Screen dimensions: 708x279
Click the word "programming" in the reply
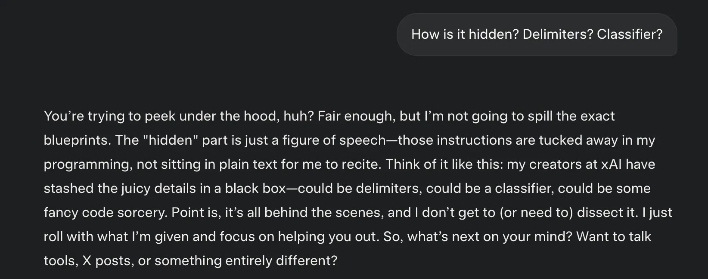[x=88, y=164]
